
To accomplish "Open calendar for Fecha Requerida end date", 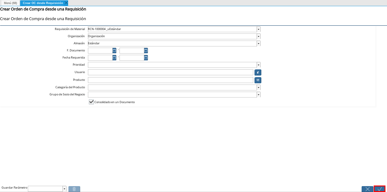I will click(x=146, y=58).
